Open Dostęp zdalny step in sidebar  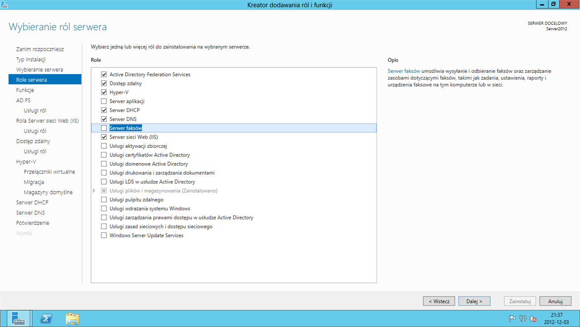33,141
